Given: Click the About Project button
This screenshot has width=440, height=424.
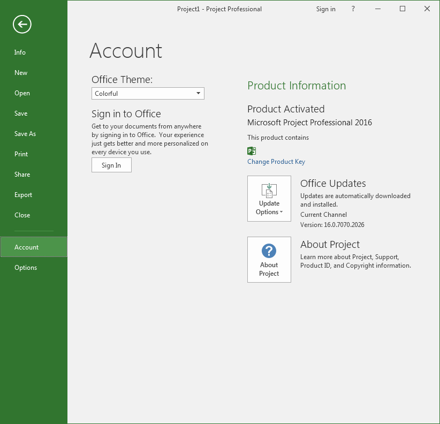Looking at the screenshot, I should (269, 260).
